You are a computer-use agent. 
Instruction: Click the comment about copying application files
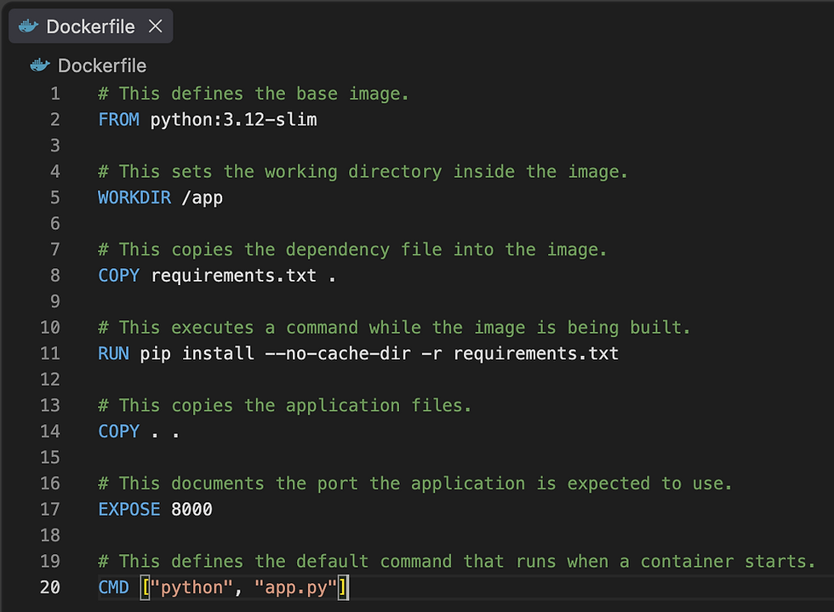(x=284, y=405)
